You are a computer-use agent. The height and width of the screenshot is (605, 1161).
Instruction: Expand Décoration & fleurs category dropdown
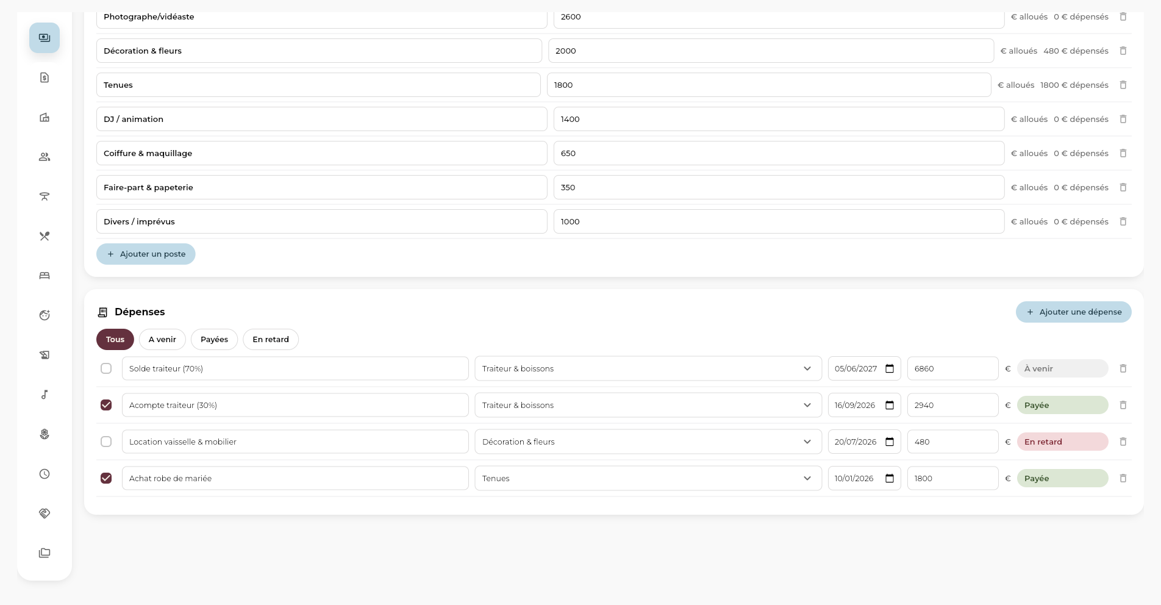pos(648,442)
